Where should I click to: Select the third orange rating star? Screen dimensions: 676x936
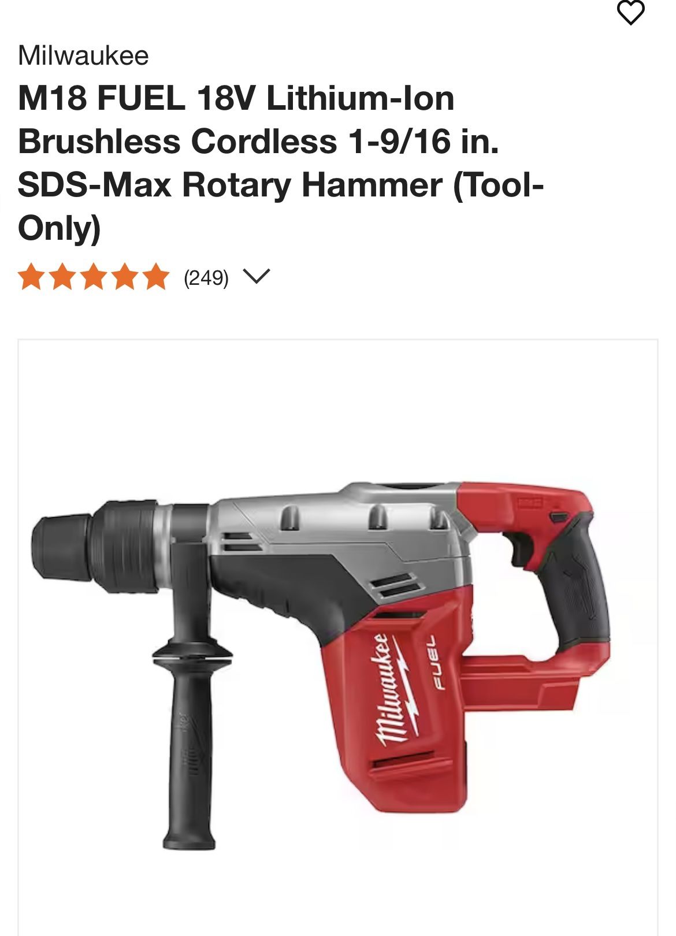point(94,277)
